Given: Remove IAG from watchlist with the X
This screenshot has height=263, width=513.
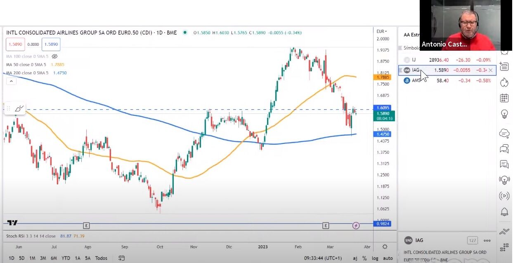Looking at the screenshot, I should coord(490,70).
